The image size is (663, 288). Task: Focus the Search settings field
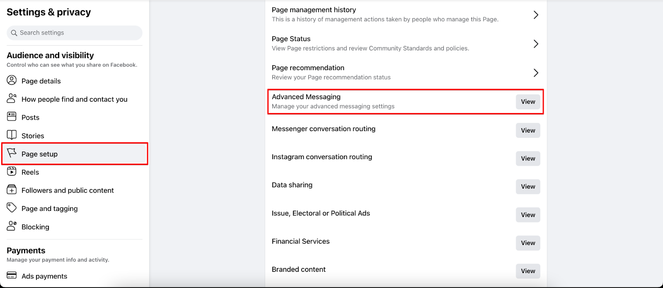pos(75,33)
